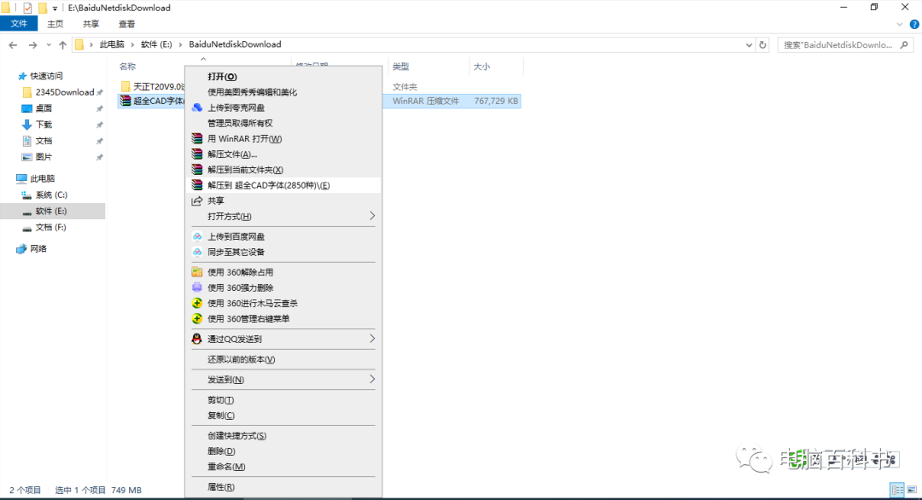Image resolution: width=922 pixels, height=500 pixels.
Task: Switch to details view icon in status bar
Action: tap(897, 490)
